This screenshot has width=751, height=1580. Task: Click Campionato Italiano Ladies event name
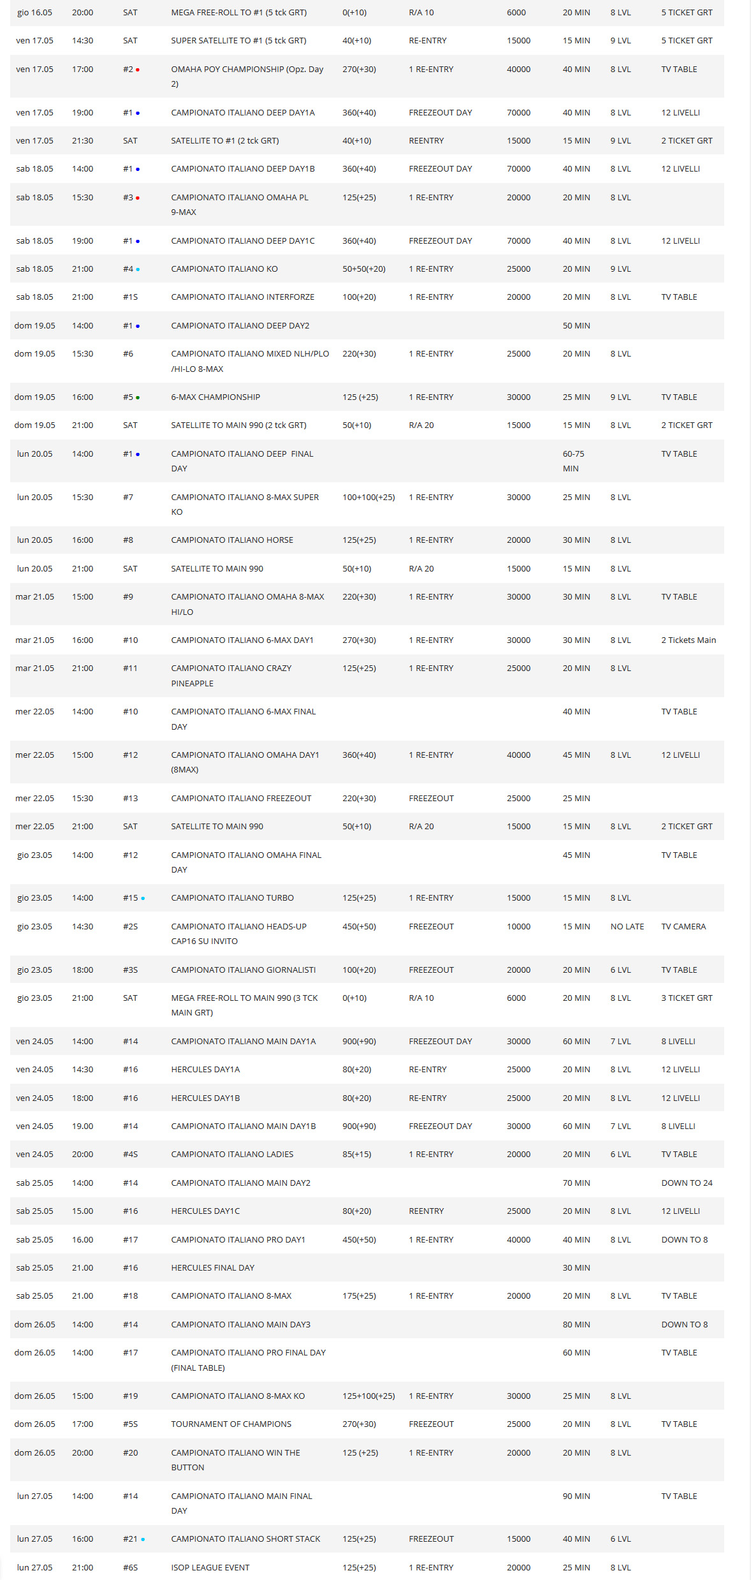pyautogui.click(x=232, y=1154)
